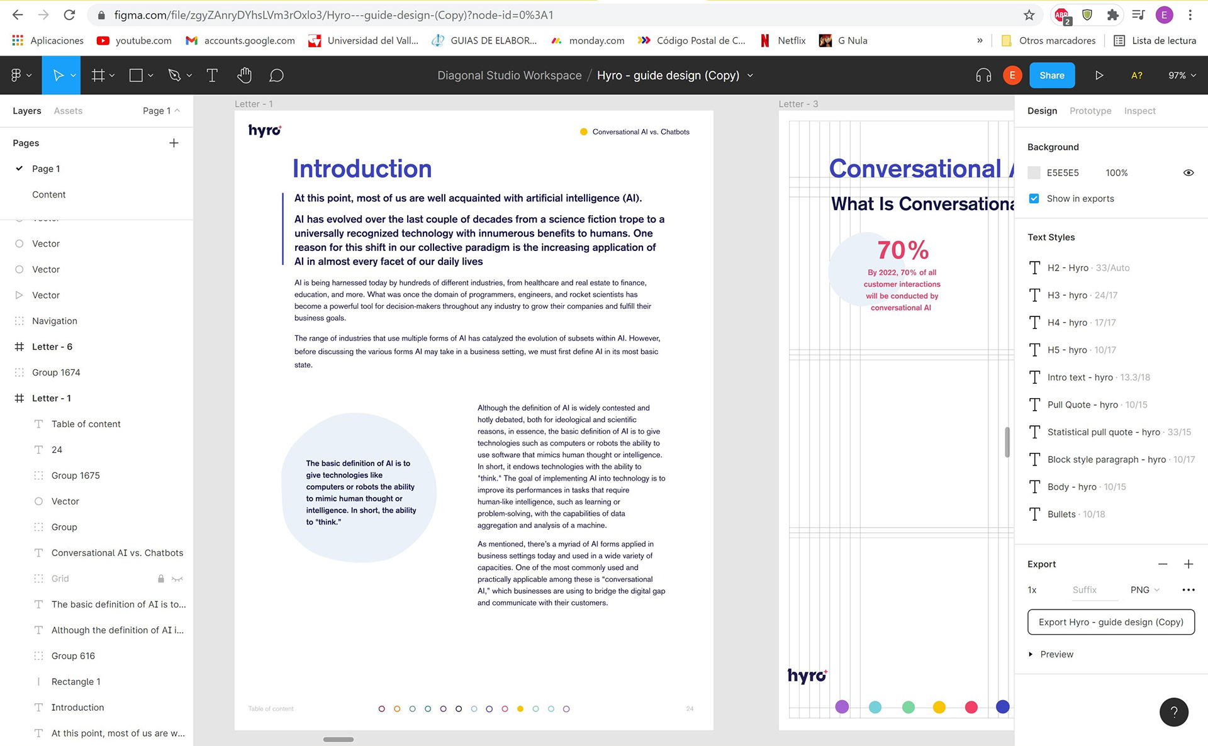Open Frame tool options dropdown arrow
The image size is (1208, 746).
point(112,75)
